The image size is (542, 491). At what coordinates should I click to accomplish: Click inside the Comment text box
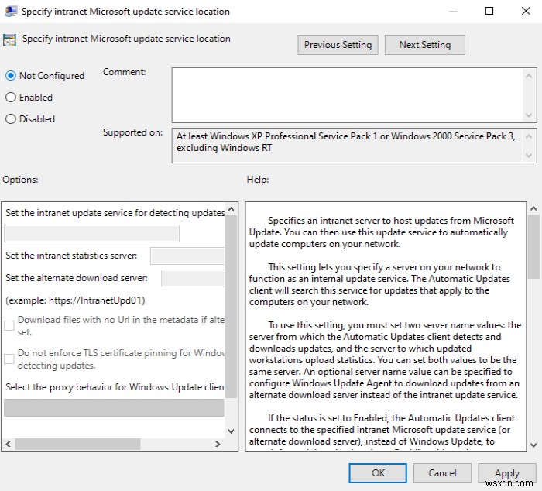pos(348,95)
